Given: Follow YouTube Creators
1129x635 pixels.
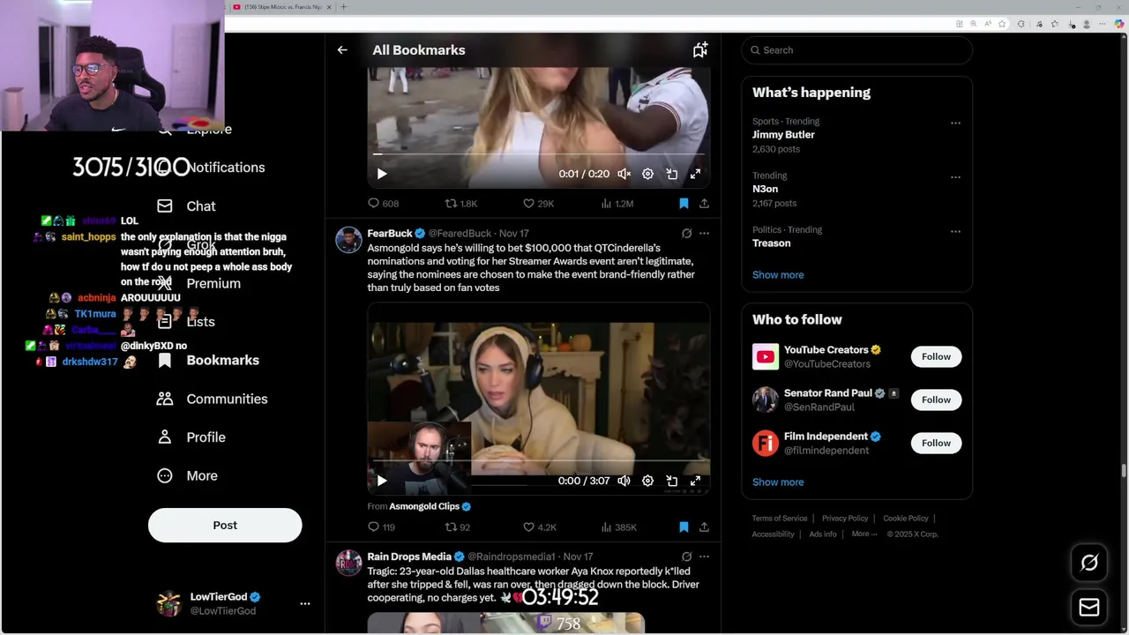Looking at the screenshot, I should pyautogui.click(x=936, y=357).
